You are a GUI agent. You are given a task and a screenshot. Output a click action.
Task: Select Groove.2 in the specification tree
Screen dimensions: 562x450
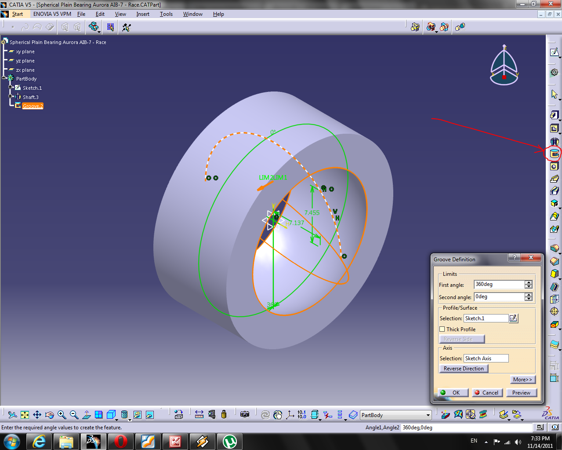point(33,106)
